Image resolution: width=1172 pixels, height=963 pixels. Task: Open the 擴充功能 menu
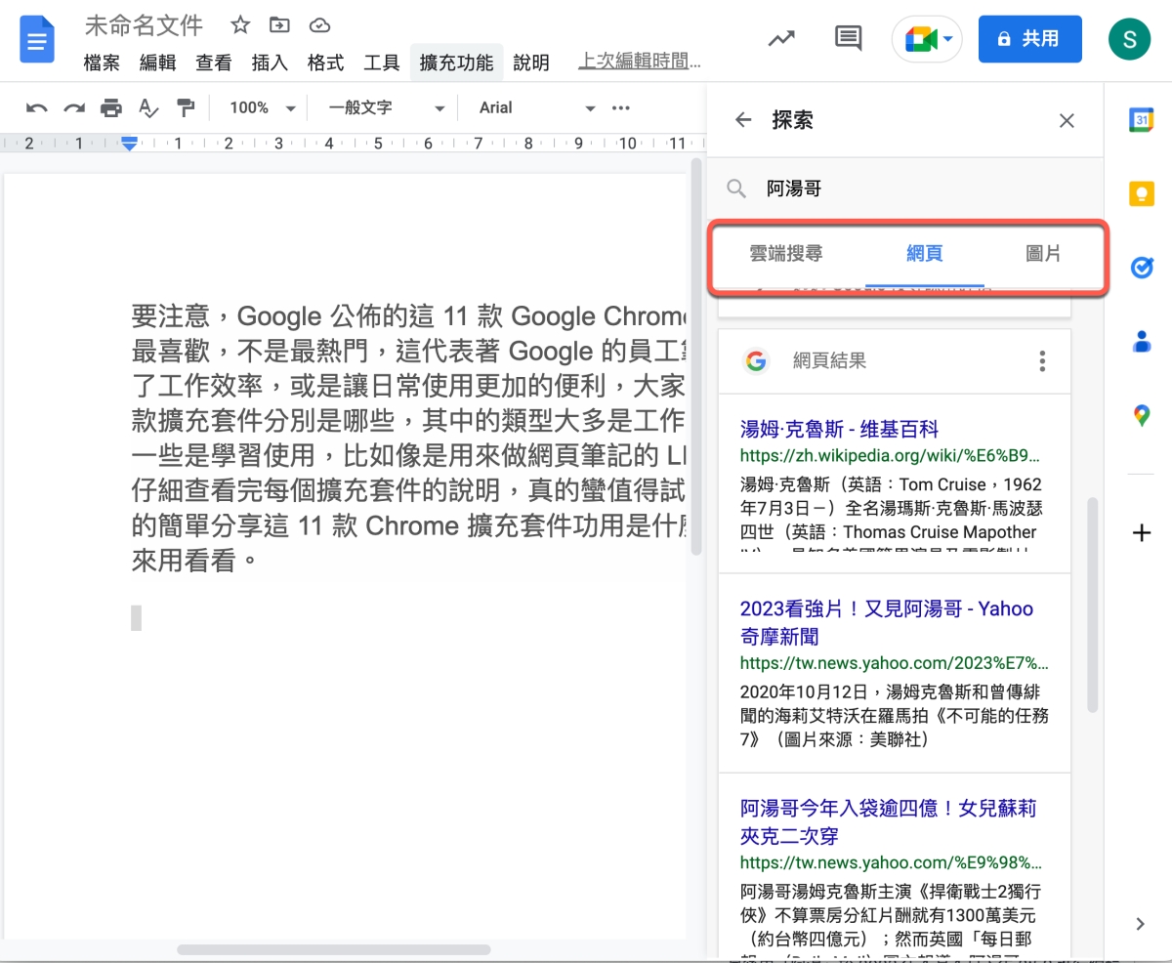pyautogui.click(x=456, y=63)
